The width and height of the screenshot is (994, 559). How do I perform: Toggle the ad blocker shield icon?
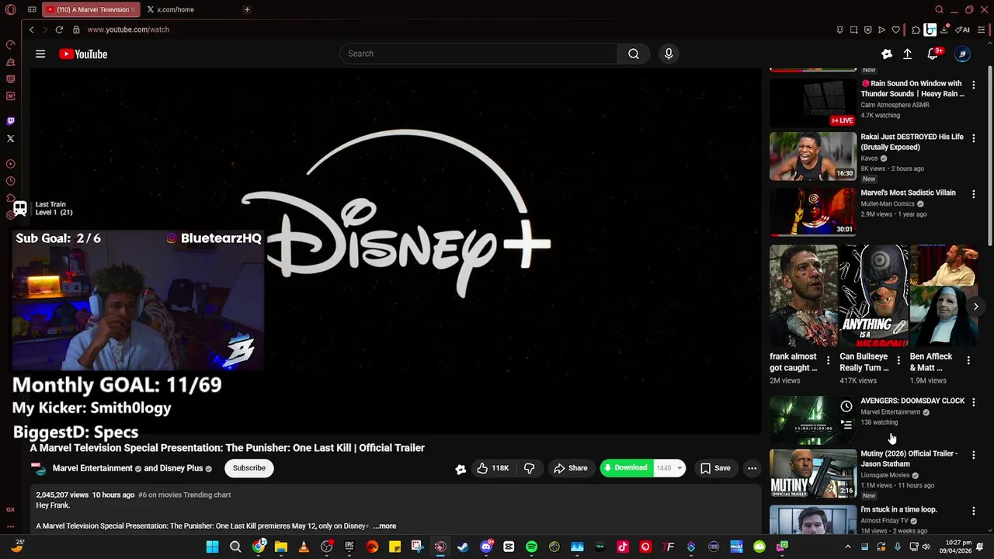coord(867,30)
